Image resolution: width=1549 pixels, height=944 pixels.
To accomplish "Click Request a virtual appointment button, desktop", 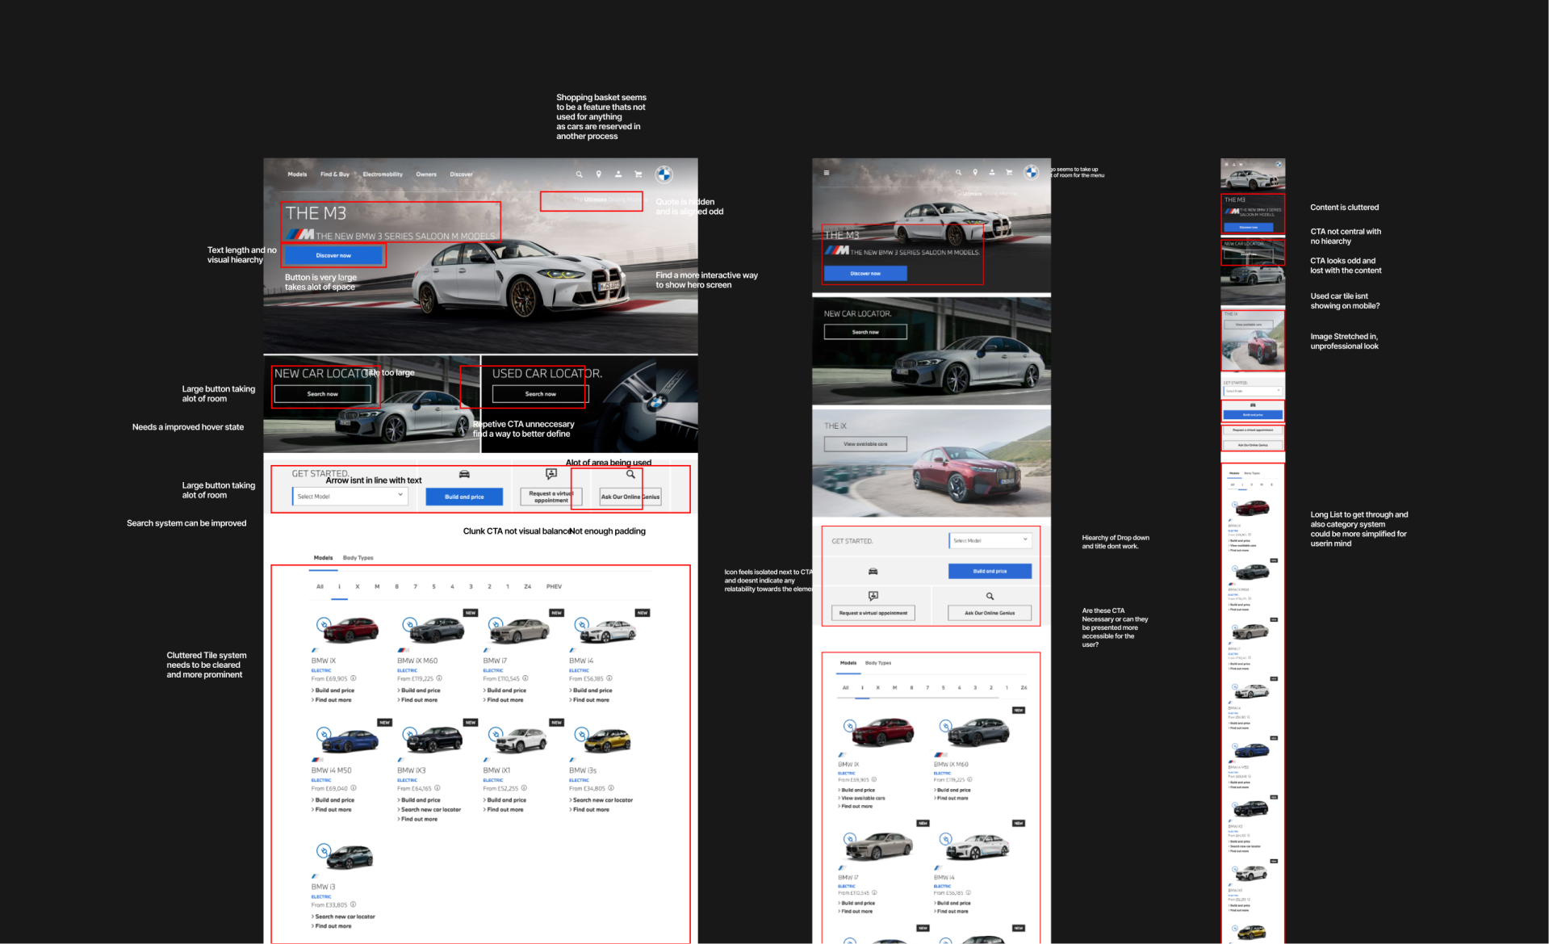I will pos(551,497).
